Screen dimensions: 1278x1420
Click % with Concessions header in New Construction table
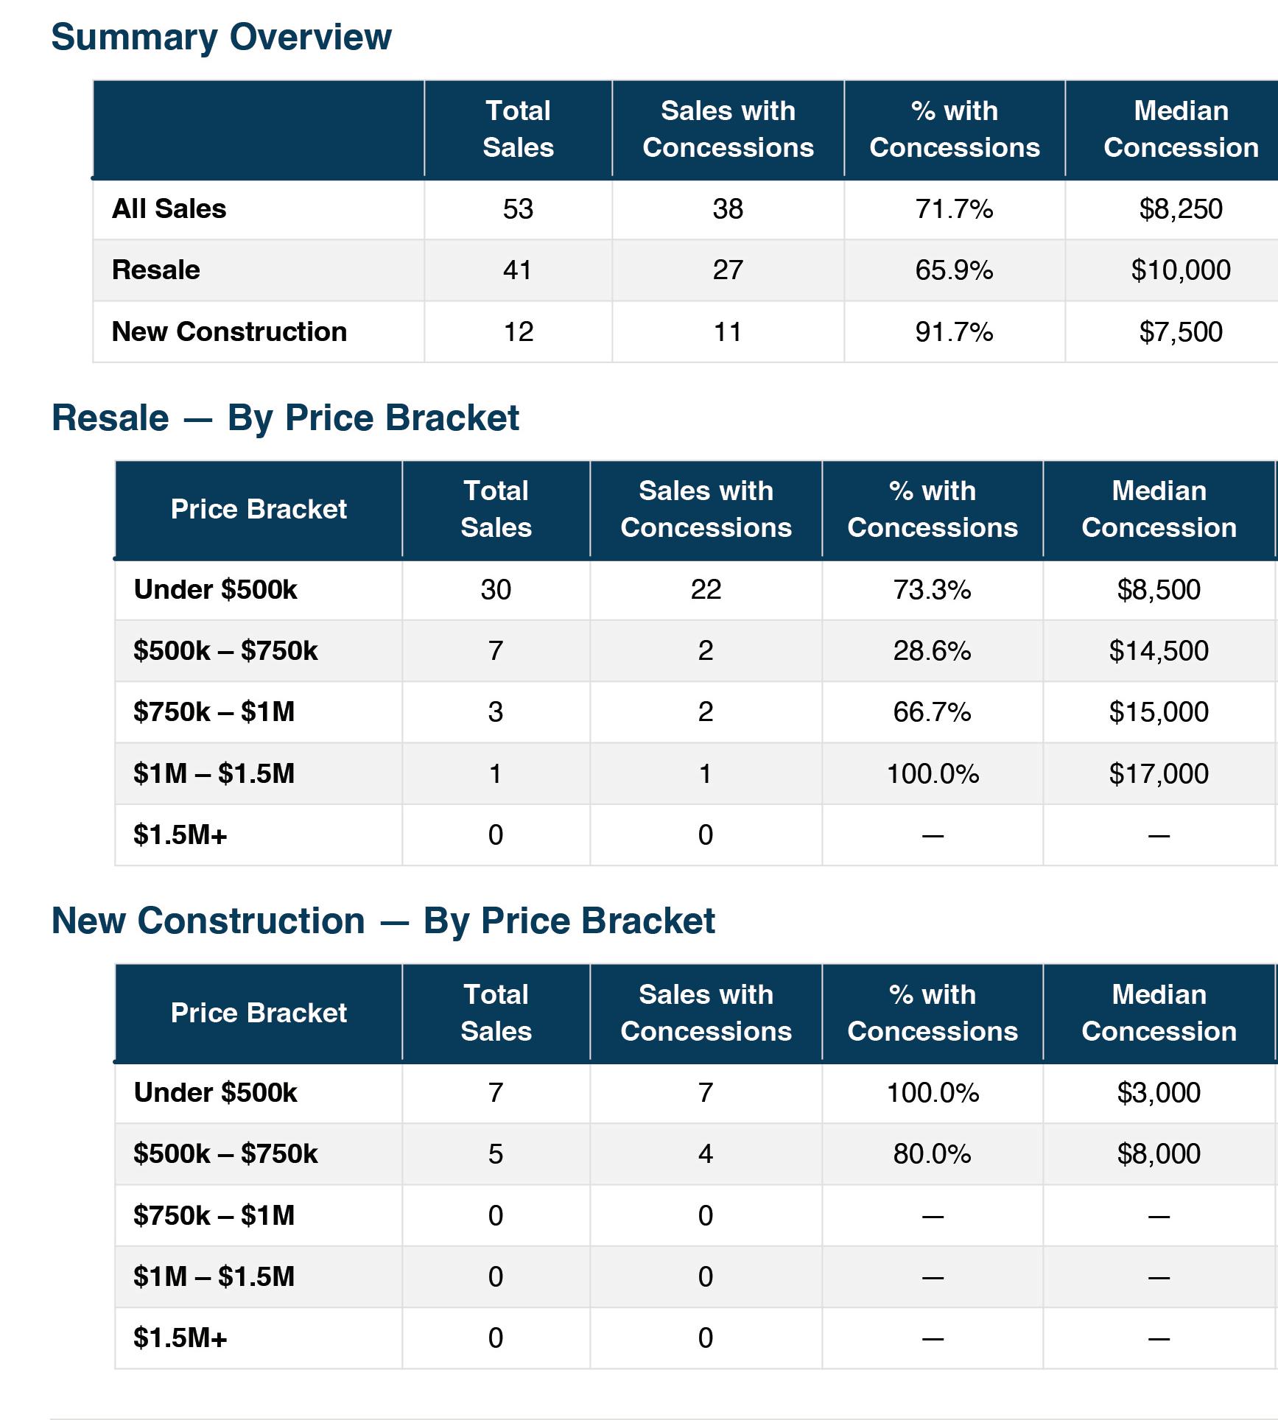[x=933, y=1013]
